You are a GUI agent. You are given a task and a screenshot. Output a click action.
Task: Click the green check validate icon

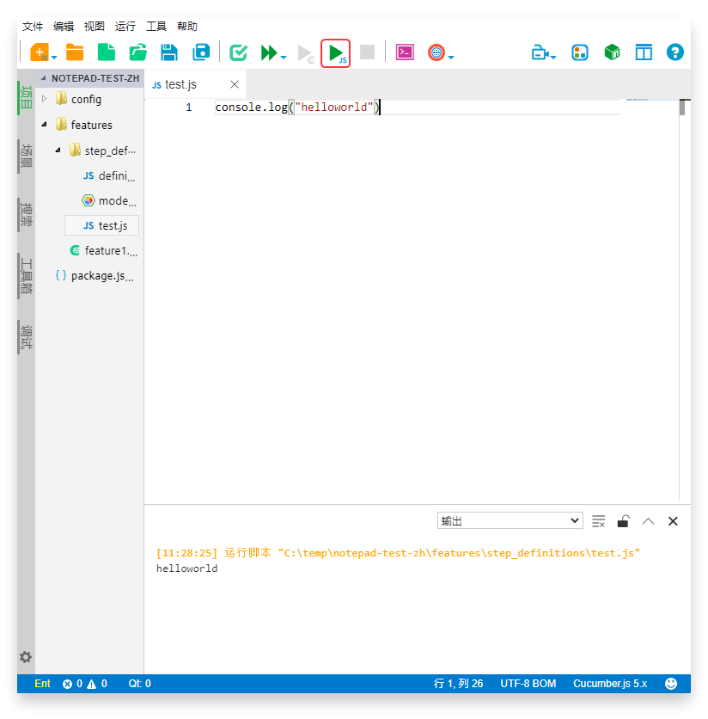tap(238, 52)
